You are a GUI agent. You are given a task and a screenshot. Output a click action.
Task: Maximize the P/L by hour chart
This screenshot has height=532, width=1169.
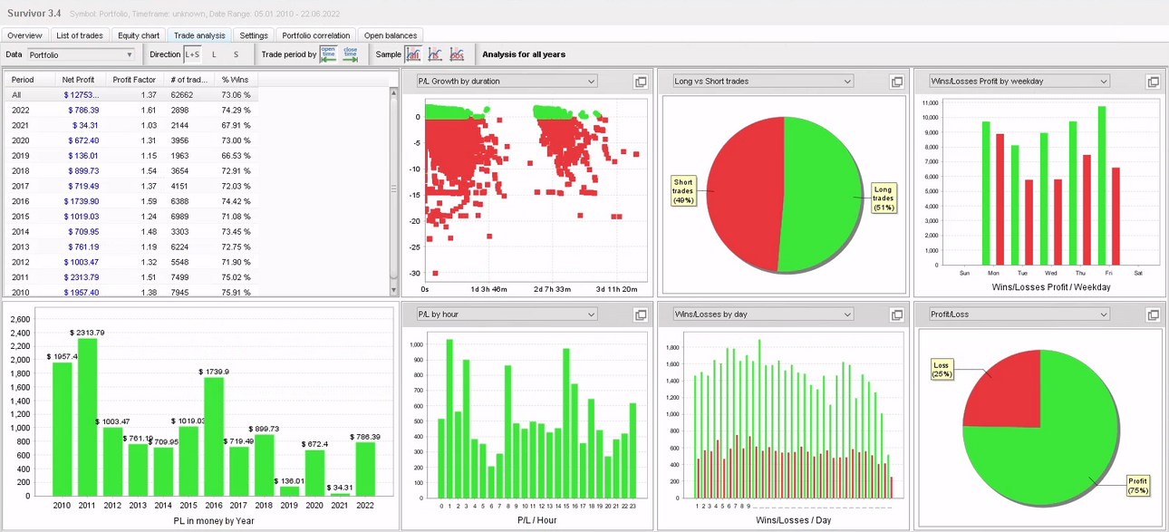pos(641,314)
